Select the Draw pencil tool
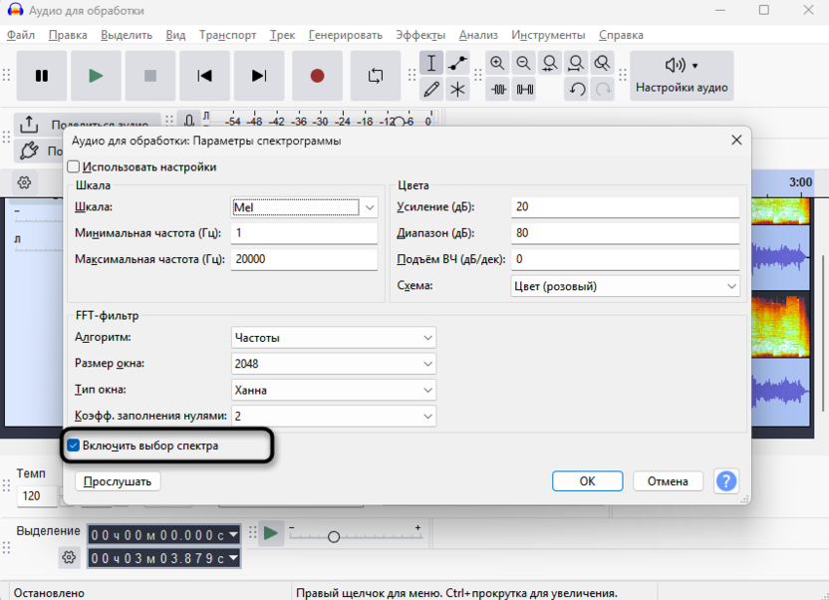 pyautogui.click(x=431, y=90)
